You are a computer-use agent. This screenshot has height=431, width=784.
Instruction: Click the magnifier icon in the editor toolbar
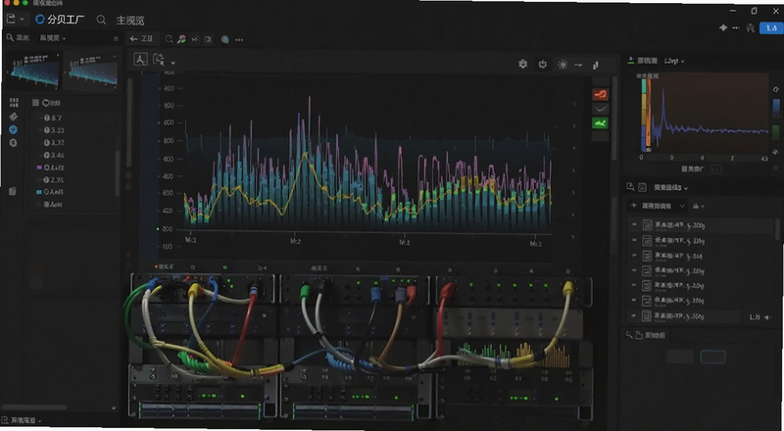pyautogui.click(x=169, y=39)
